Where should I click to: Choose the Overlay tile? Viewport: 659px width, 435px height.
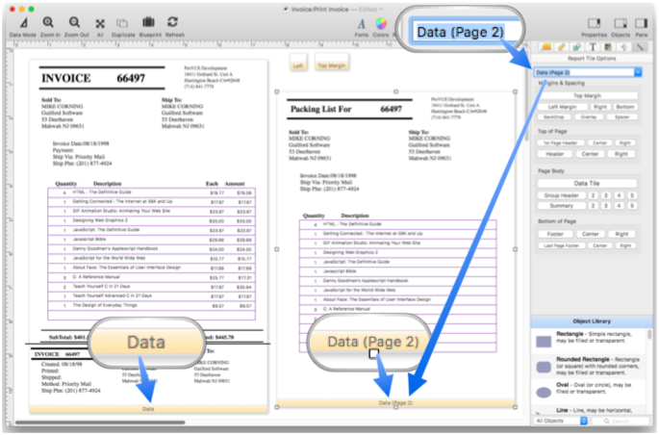click(589, 116)
